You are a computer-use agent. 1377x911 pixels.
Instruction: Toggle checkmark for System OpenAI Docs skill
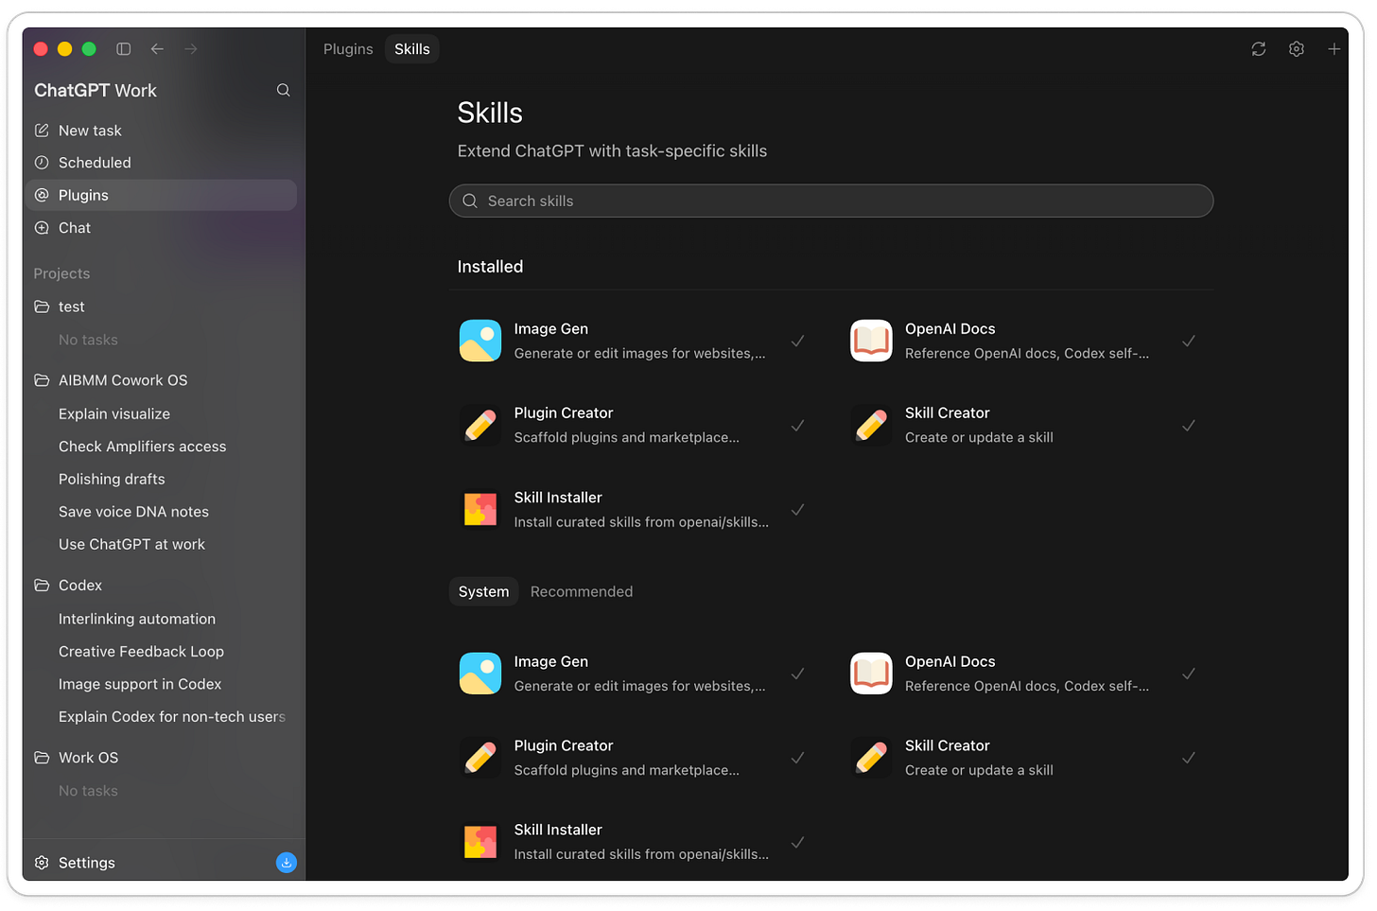(1189, 674)
